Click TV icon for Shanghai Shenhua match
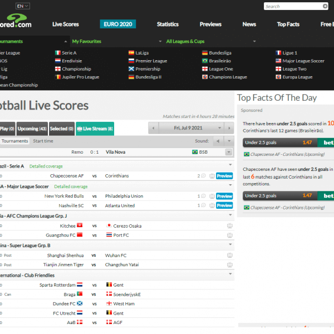Screen dimensions: 334x334 pyautogui.click(x=229, y=255)
